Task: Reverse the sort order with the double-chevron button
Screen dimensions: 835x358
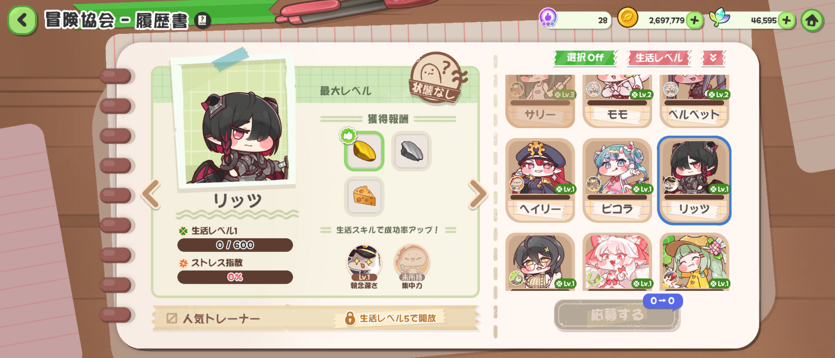Action: 713,58
